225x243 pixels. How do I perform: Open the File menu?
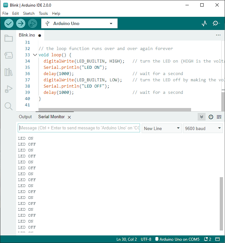click(5, 13)
